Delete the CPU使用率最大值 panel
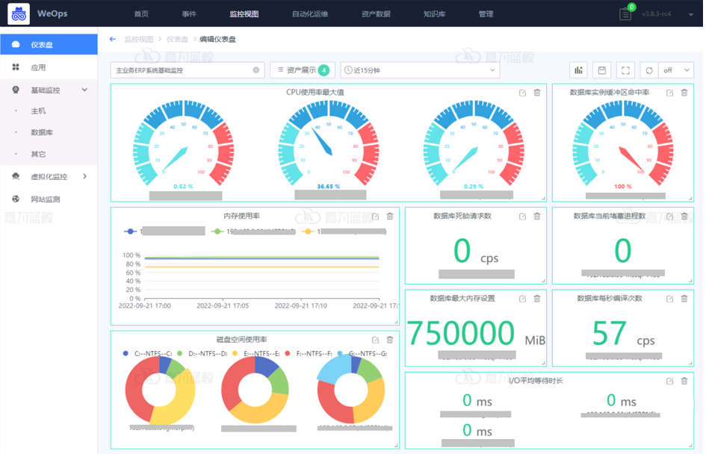This screenshot has height=454, width=706. click(537, 93)
